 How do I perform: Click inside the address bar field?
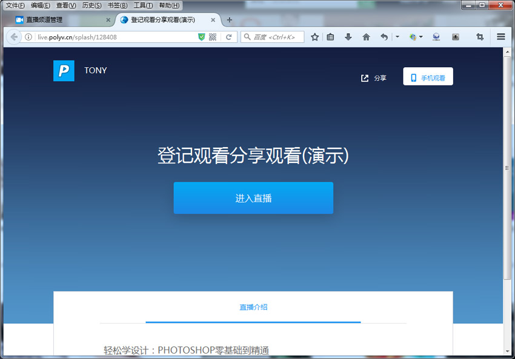109,36
